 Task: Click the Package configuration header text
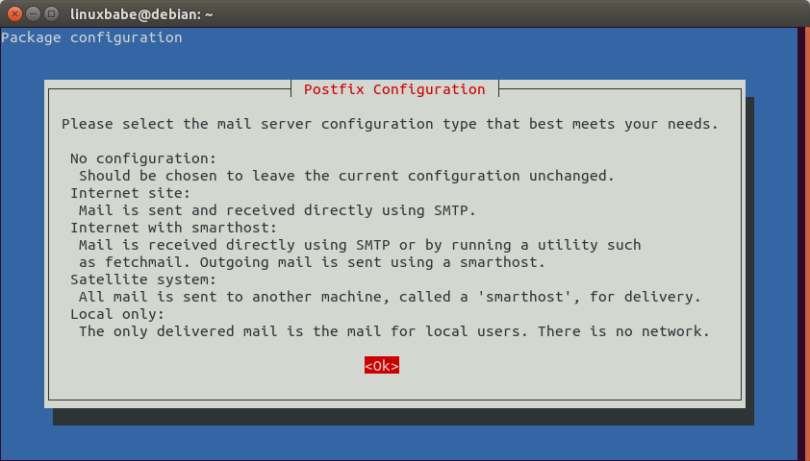(x=91, y=37)
